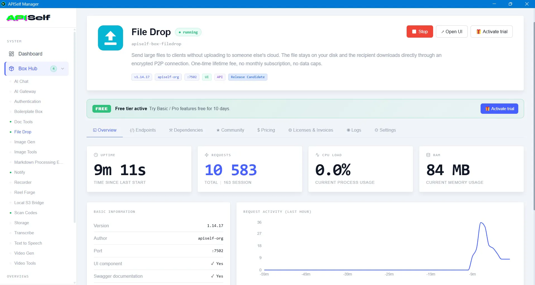535x285 pixels.
Task: Open Licenses & Invoices tab
Action: point(311,130)
